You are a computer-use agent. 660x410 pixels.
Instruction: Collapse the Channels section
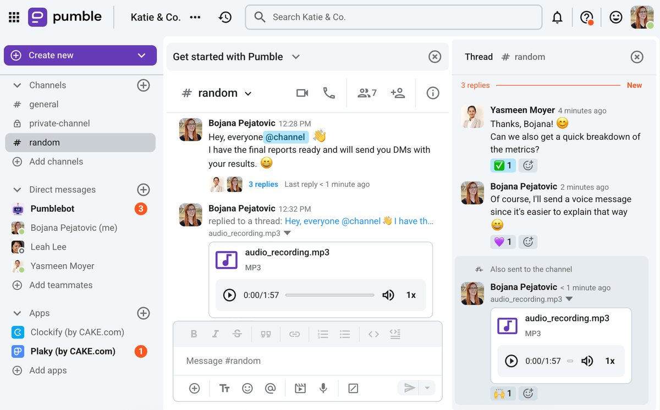coord(18,85)
